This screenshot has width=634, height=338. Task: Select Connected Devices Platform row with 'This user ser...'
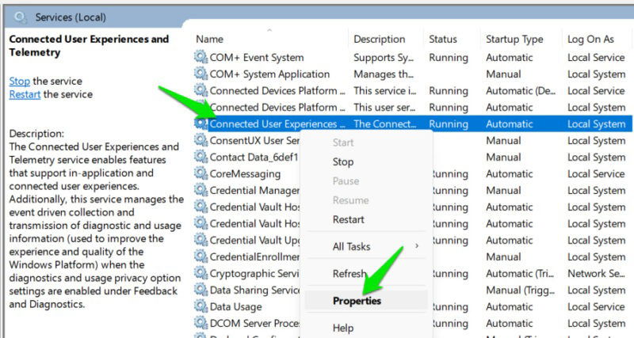tap(277, 108)
